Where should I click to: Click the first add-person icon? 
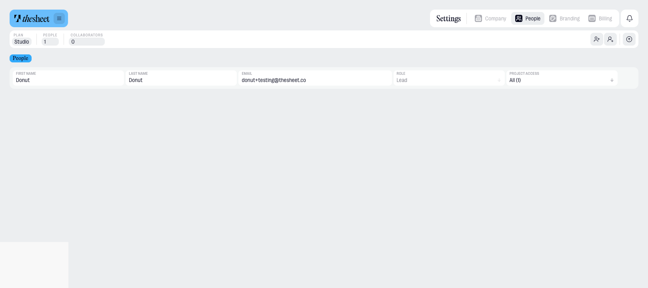[597, 39]
